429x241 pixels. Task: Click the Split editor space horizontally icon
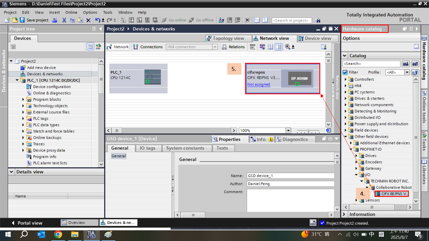(257, 20)
